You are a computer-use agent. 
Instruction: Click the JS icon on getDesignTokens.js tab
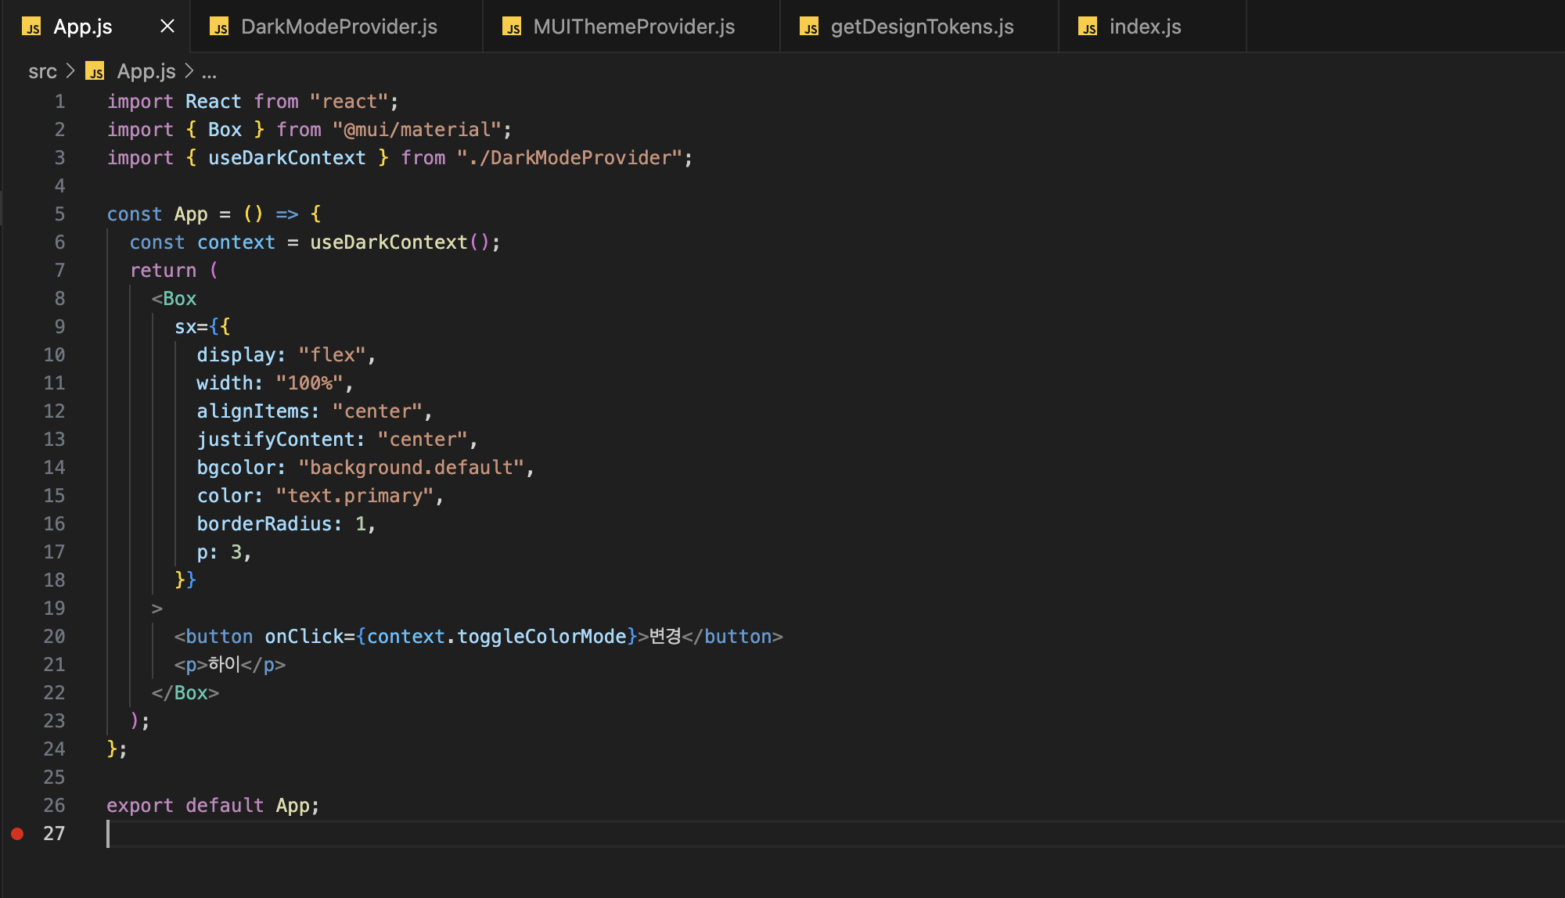[x=809, y=27]
